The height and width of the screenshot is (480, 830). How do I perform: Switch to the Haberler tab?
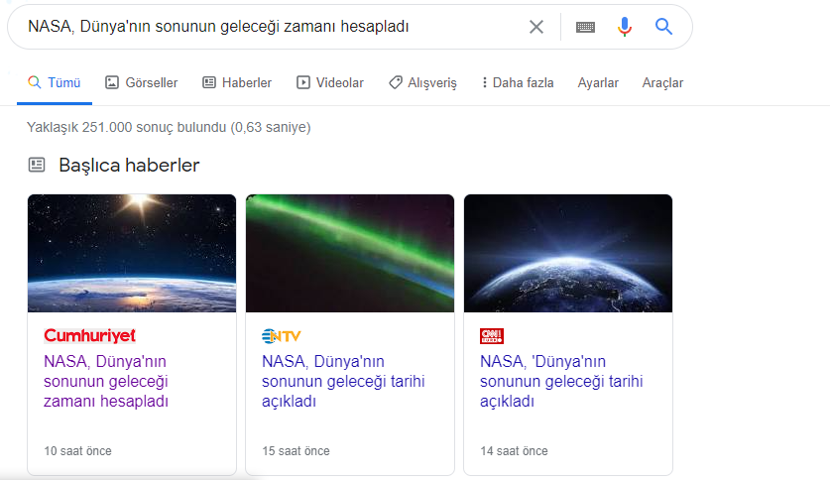[x=237, y=83]
